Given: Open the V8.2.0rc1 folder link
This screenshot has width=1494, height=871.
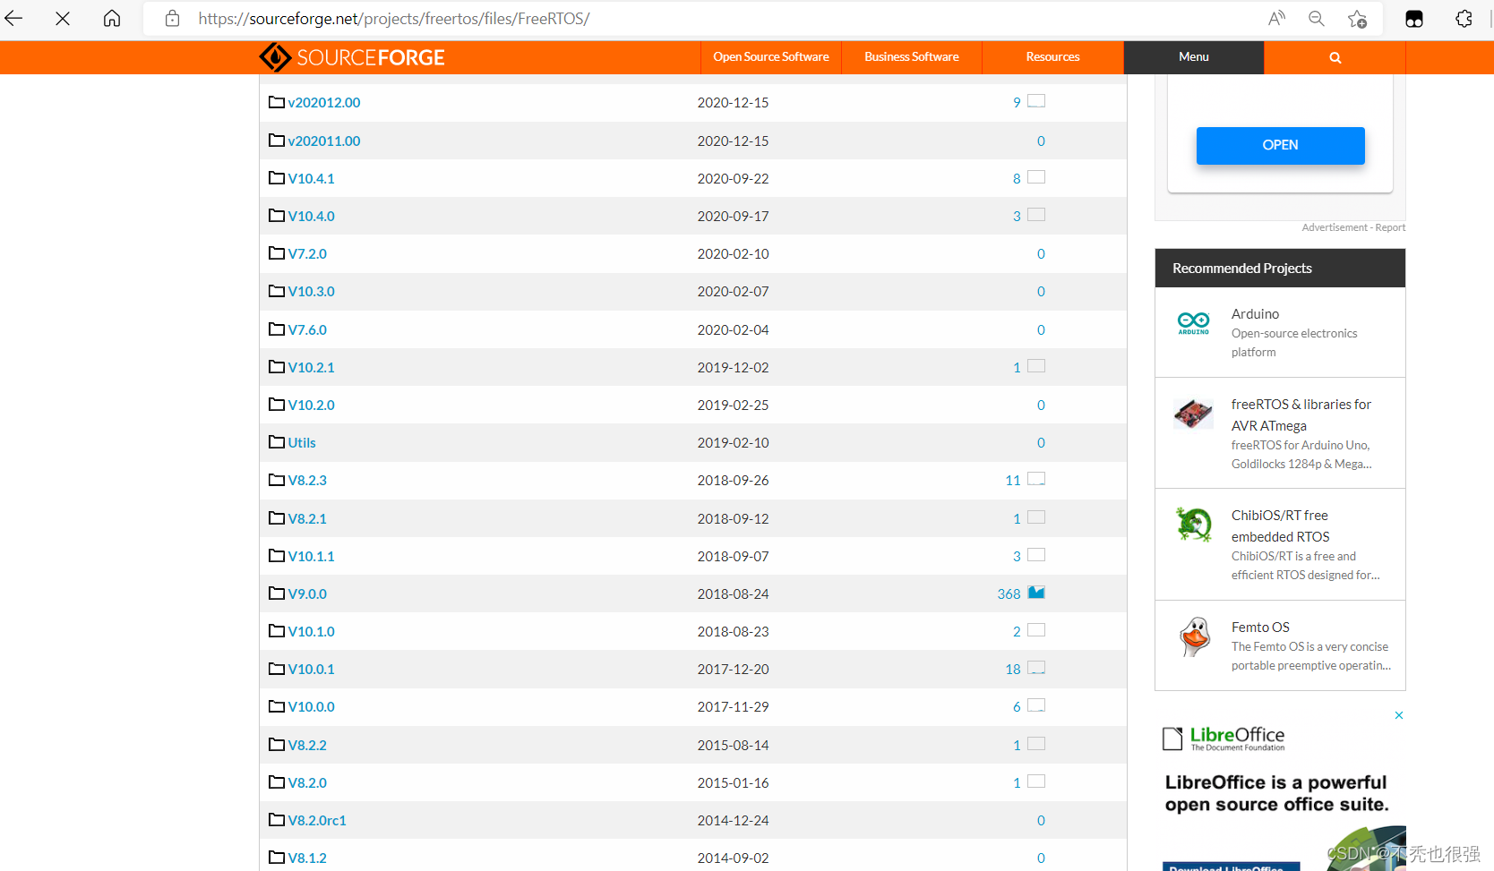Looking at the screenshot, I should (317, 820).
